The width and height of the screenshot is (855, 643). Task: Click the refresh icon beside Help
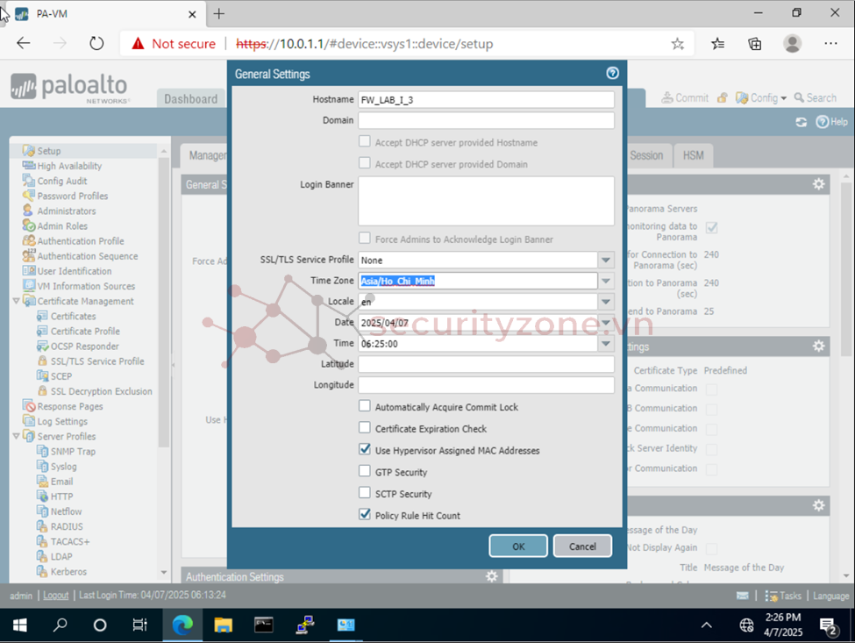pyautogui.click(x=801, y=122)
